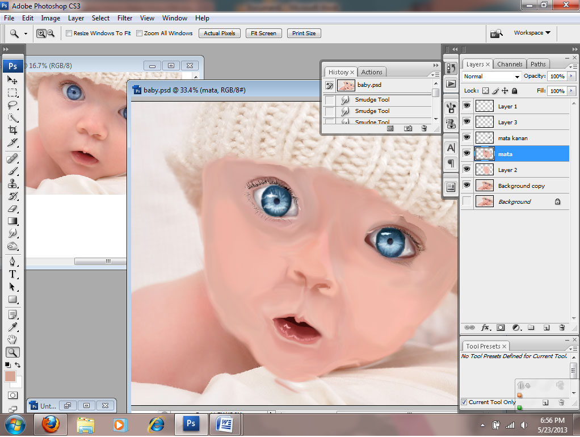Select the Eyedropper tool
The height and width of the screenshot is (437, 580).
12,326
